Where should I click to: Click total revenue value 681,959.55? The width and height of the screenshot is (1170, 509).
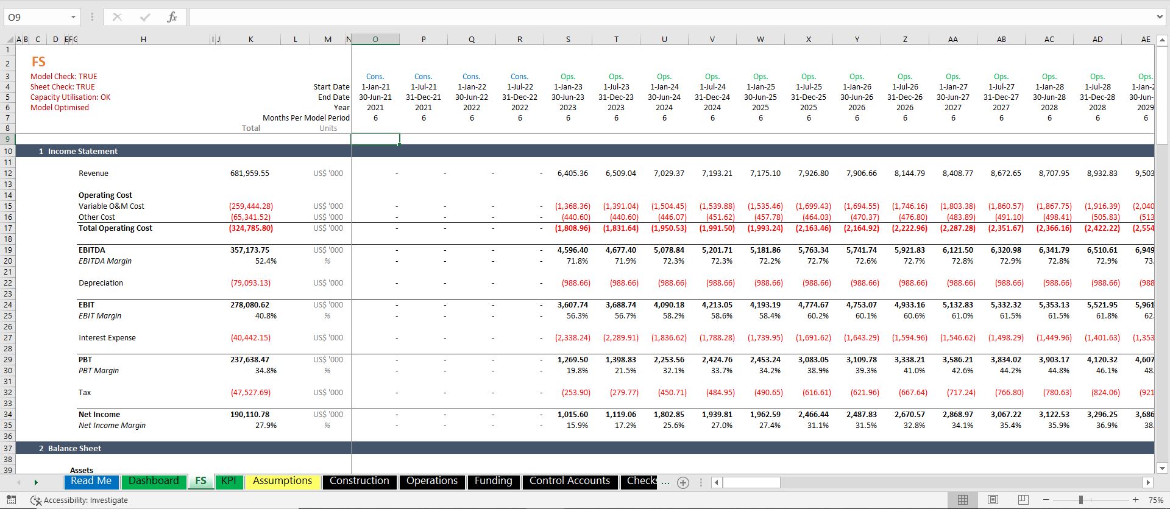(250, 174)
